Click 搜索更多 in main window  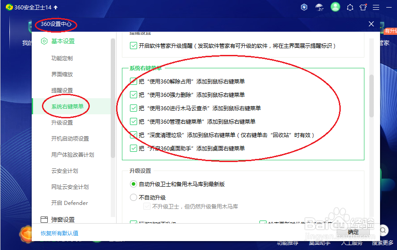pyautogui.click(x=383, y=243)
